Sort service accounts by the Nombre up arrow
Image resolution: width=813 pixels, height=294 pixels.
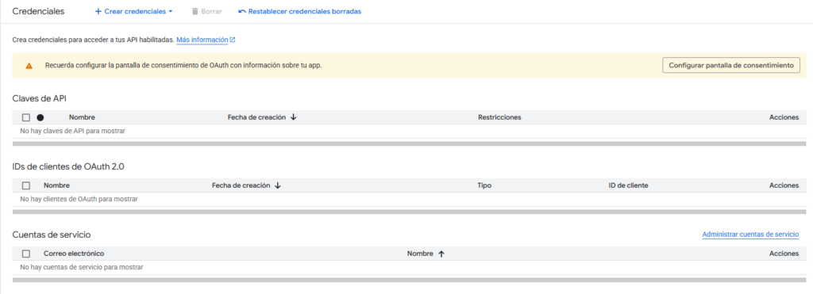[x=441, y=254]
